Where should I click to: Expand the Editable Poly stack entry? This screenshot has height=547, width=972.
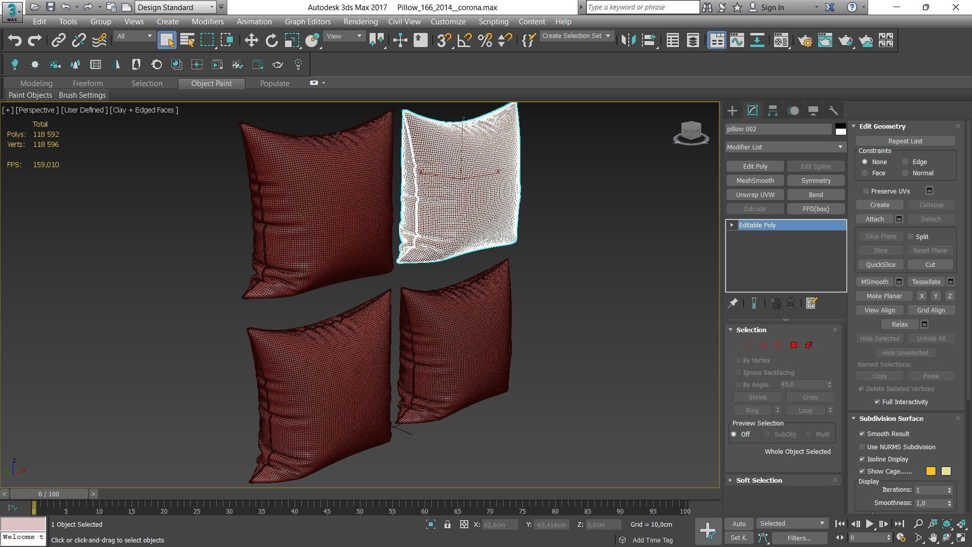[732, 225]
